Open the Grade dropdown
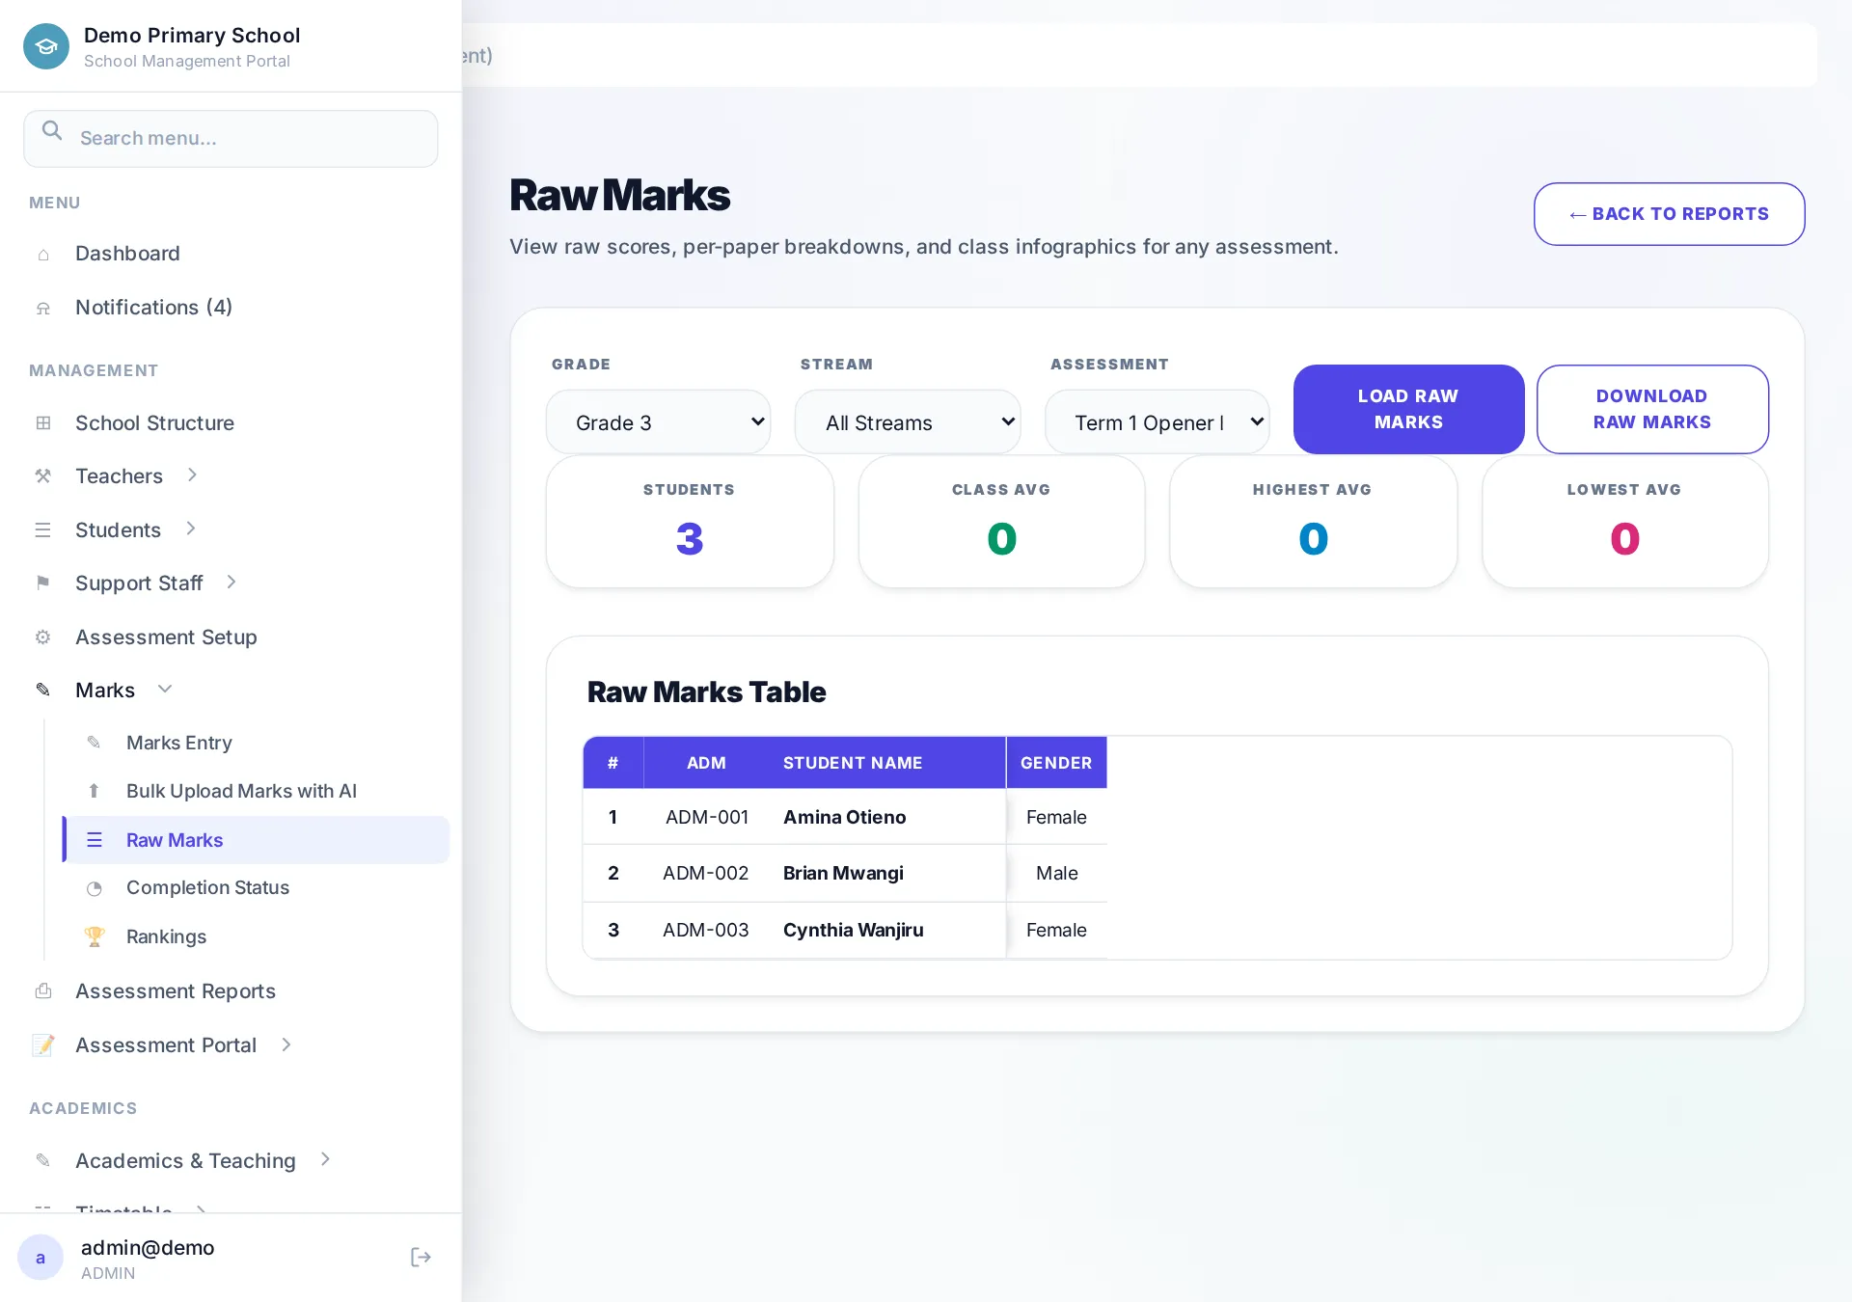This screenshot has height=1302, width=1852. (x=659, y=422)
